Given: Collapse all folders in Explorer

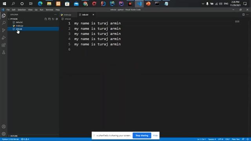Looking at the screenshot, I should pyautogui.click(x=57, y=19).
